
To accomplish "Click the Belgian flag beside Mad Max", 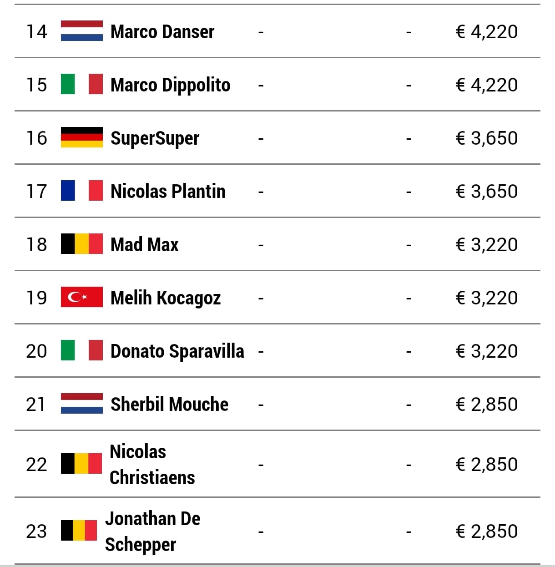I will [81, 244].
